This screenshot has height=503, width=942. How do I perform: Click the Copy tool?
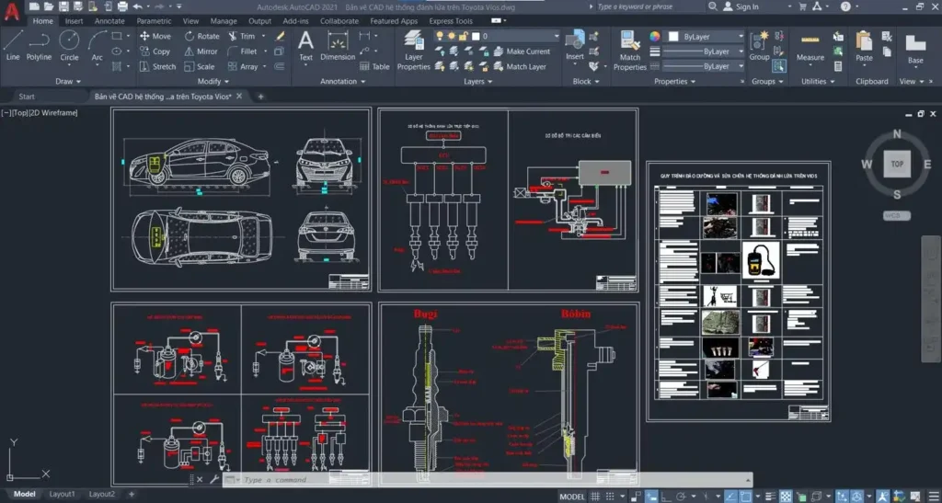click(x=155, y=51)
